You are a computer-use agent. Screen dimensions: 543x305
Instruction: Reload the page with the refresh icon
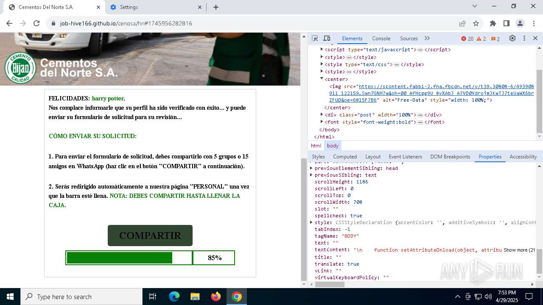[x=36, y=23]
